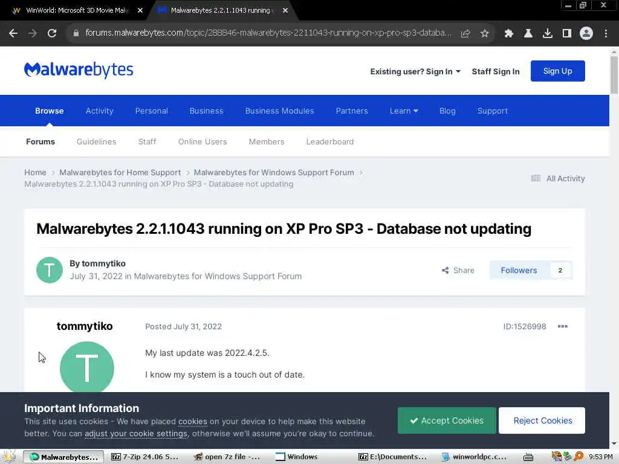Viewport: 619px width, 464px height.
Task: Click post ID:1526998
Action: [x=525, y=326]
